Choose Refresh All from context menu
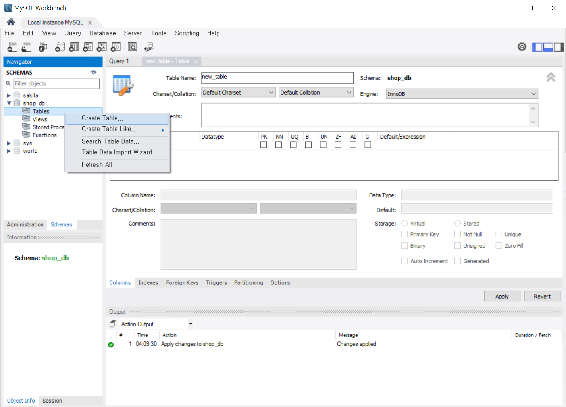The height and width of the screenshot is (407, 566). coord(117,165)
